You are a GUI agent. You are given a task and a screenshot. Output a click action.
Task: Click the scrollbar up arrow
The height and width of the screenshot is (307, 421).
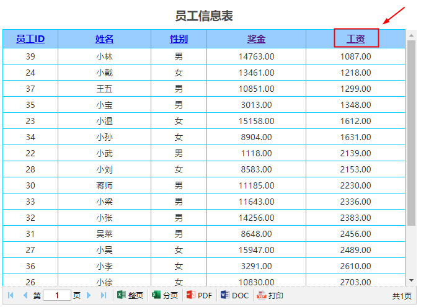tap(412, 35)
